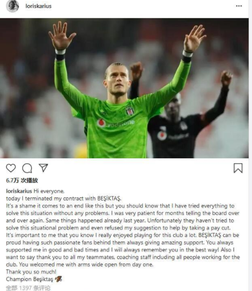This screenshot has width=252, height=291.
Task: Save post with bookmark icon
Action: coord(238,168)
